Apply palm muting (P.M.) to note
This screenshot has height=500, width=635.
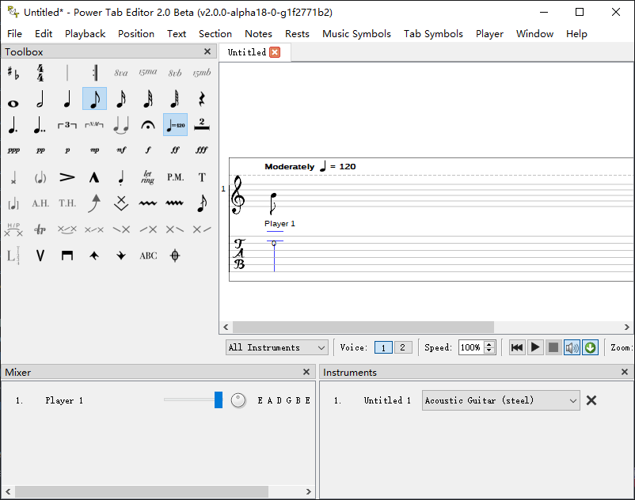point(175,177)
